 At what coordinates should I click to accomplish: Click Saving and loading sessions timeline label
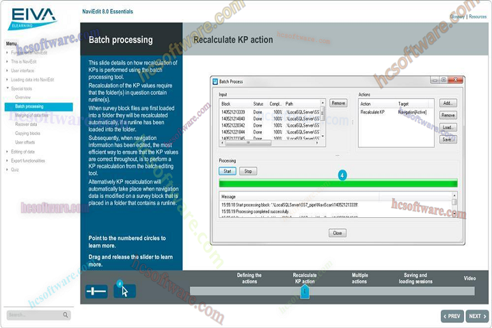point(415,278)
